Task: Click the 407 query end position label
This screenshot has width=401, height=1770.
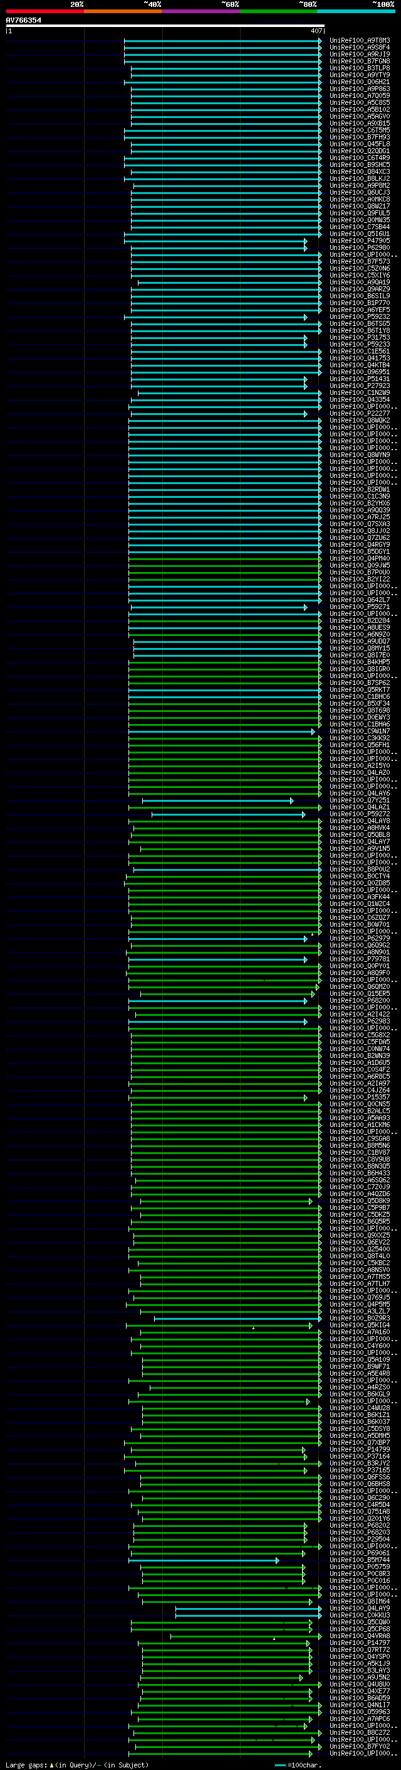Action: click(316, 31)
